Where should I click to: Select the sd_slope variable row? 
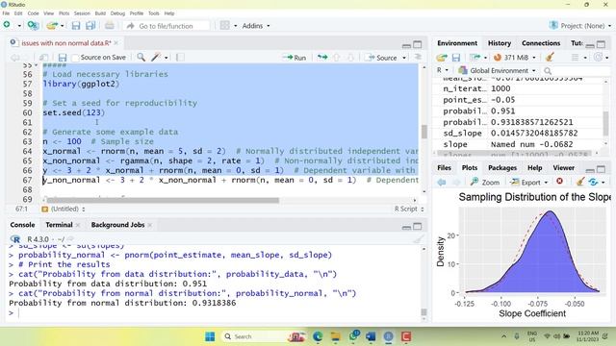(519, 134)
